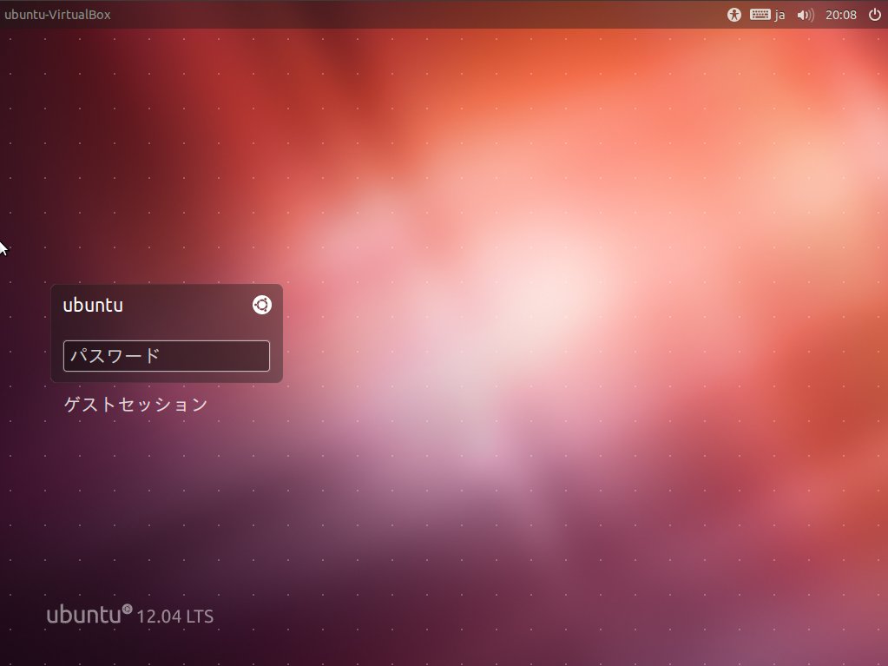
Task: Select the "ubuntu" user account
Action: (x=93, y=305)
